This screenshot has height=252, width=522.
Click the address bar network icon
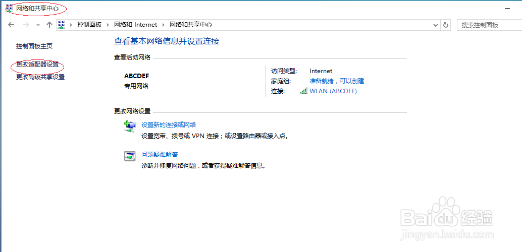click(61, 25)
